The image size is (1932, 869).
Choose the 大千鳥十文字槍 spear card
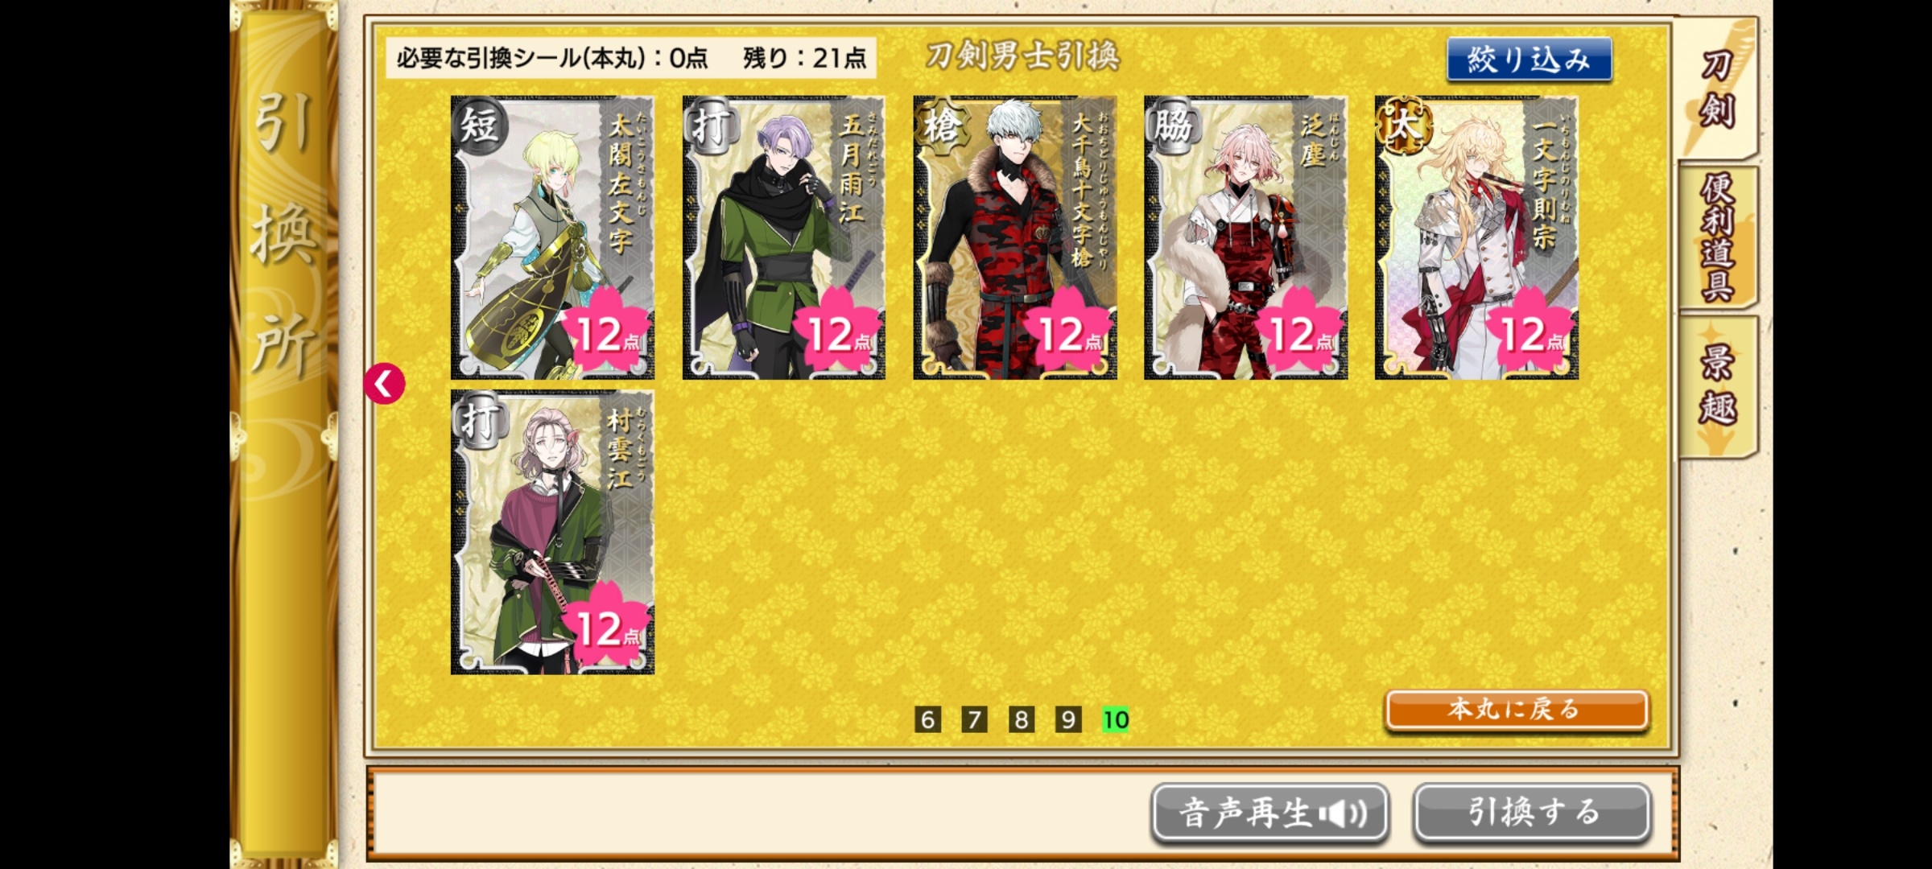1014,237
